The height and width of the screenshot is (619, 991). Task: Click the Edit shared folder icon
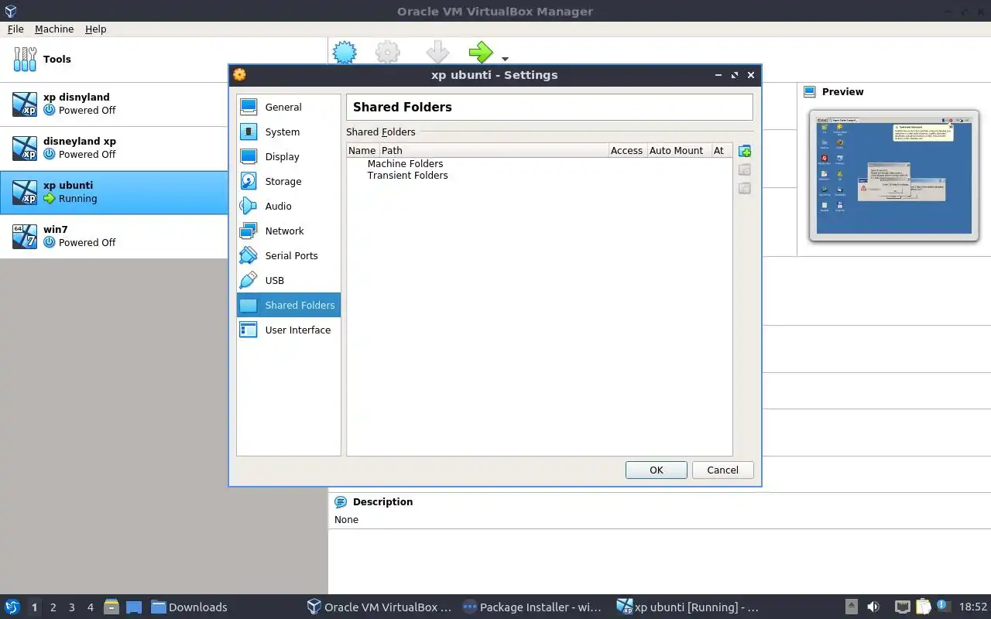[745, 169]
